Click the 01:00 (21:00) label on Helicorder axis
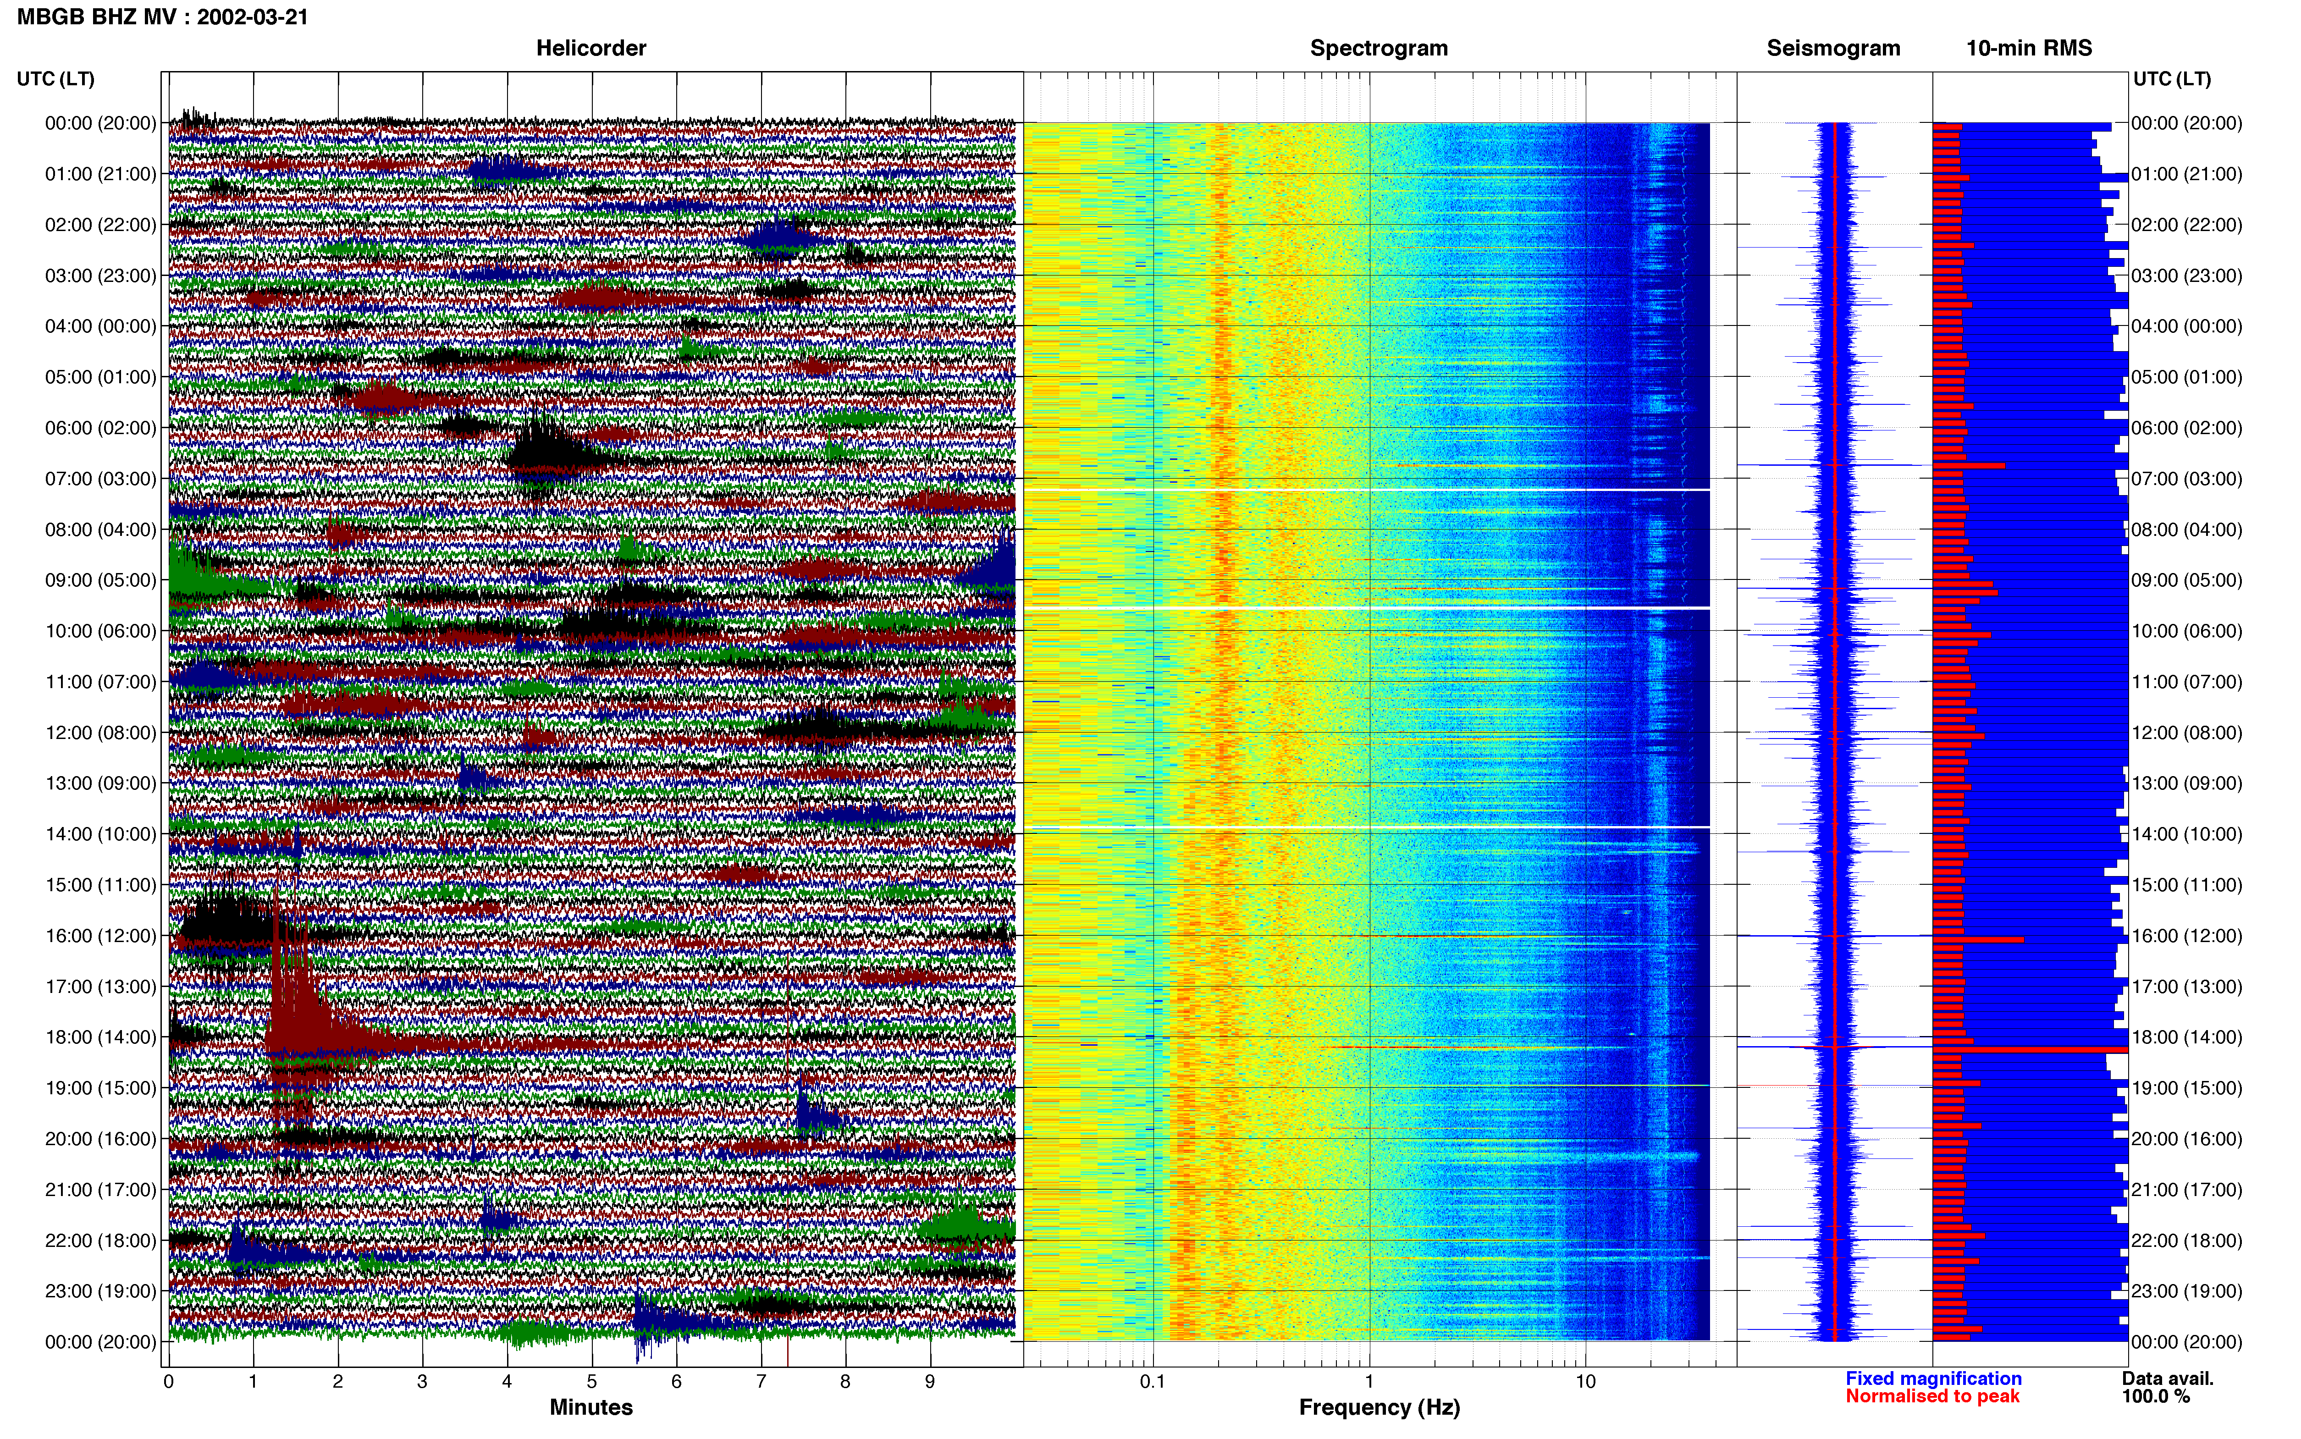This screenshot has width=2301, height=1439. point(101,174)
